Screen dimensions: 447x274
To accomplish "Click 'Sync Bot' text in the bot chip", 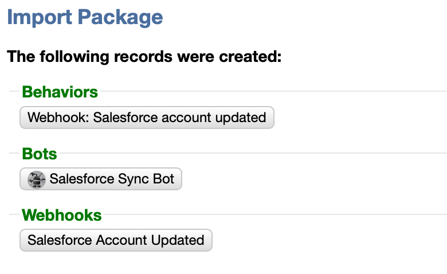I will 146,179.
